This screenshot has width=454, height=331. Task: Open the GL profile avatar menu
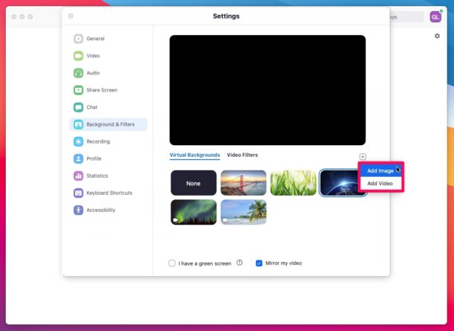pos(435,17)
